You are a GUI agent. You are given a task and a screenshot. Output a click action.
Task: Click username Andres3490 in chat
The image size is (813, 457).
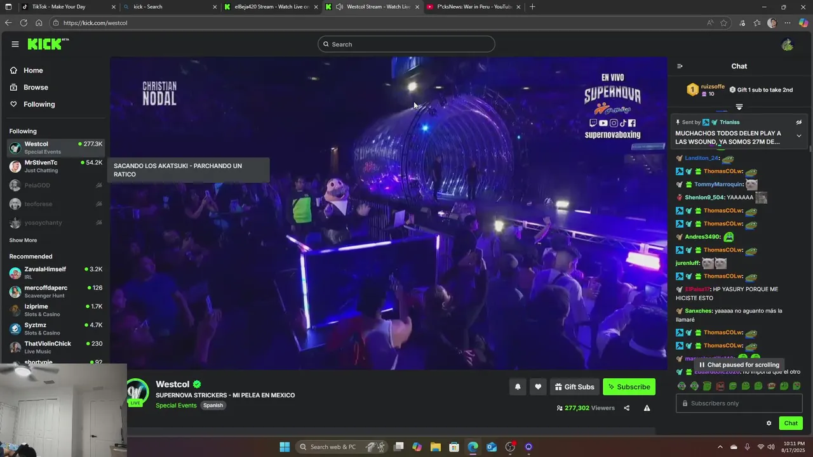coord(702,237)
